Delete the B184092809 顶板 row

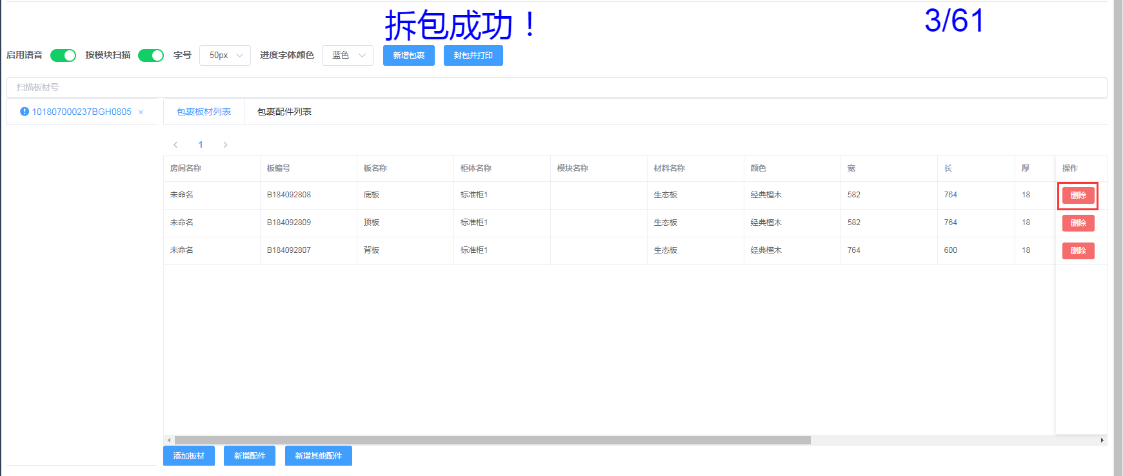(1078, 223)
